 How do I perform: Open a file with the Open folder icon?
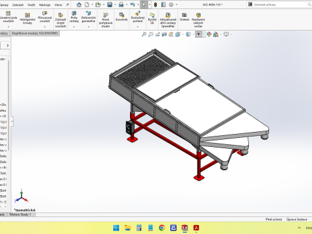[x=98, y=5]
